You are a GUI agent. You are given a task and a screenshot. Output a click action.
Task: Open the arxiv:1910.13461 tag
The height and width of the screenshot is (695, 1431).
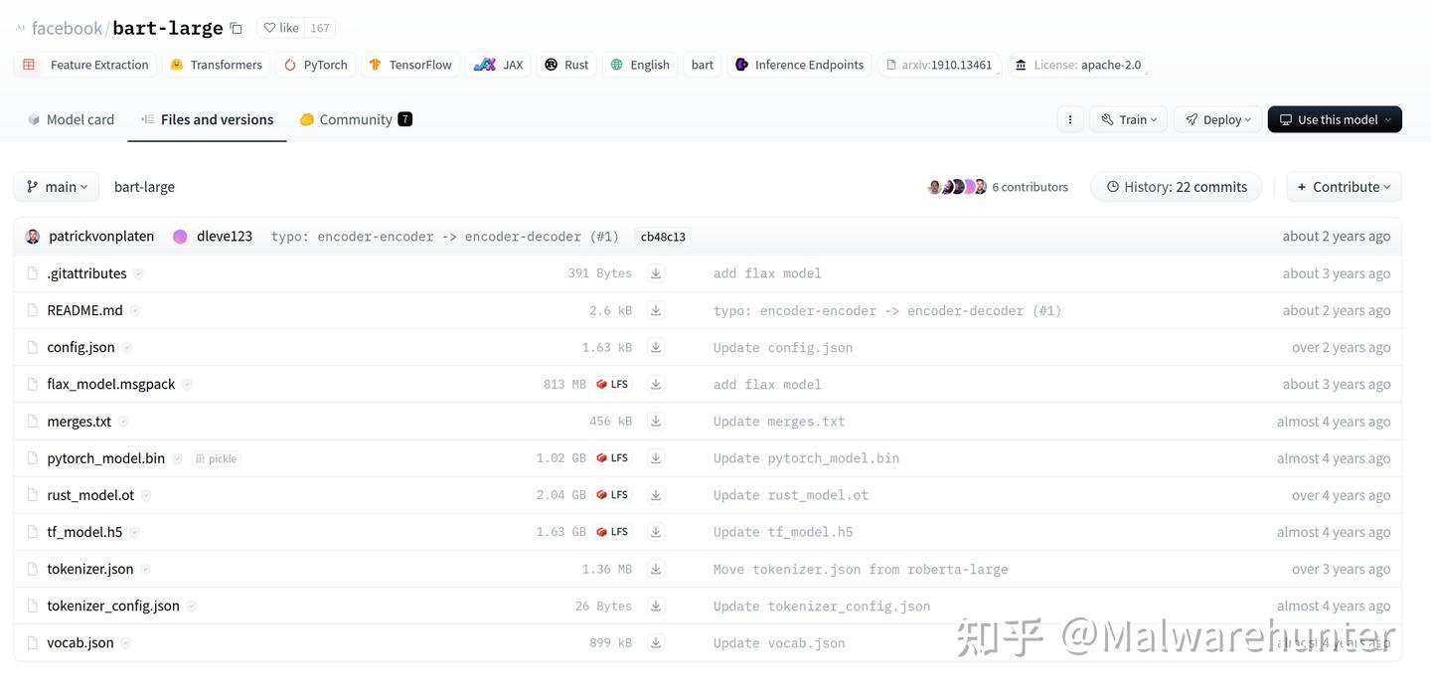(x=939, y=65)
